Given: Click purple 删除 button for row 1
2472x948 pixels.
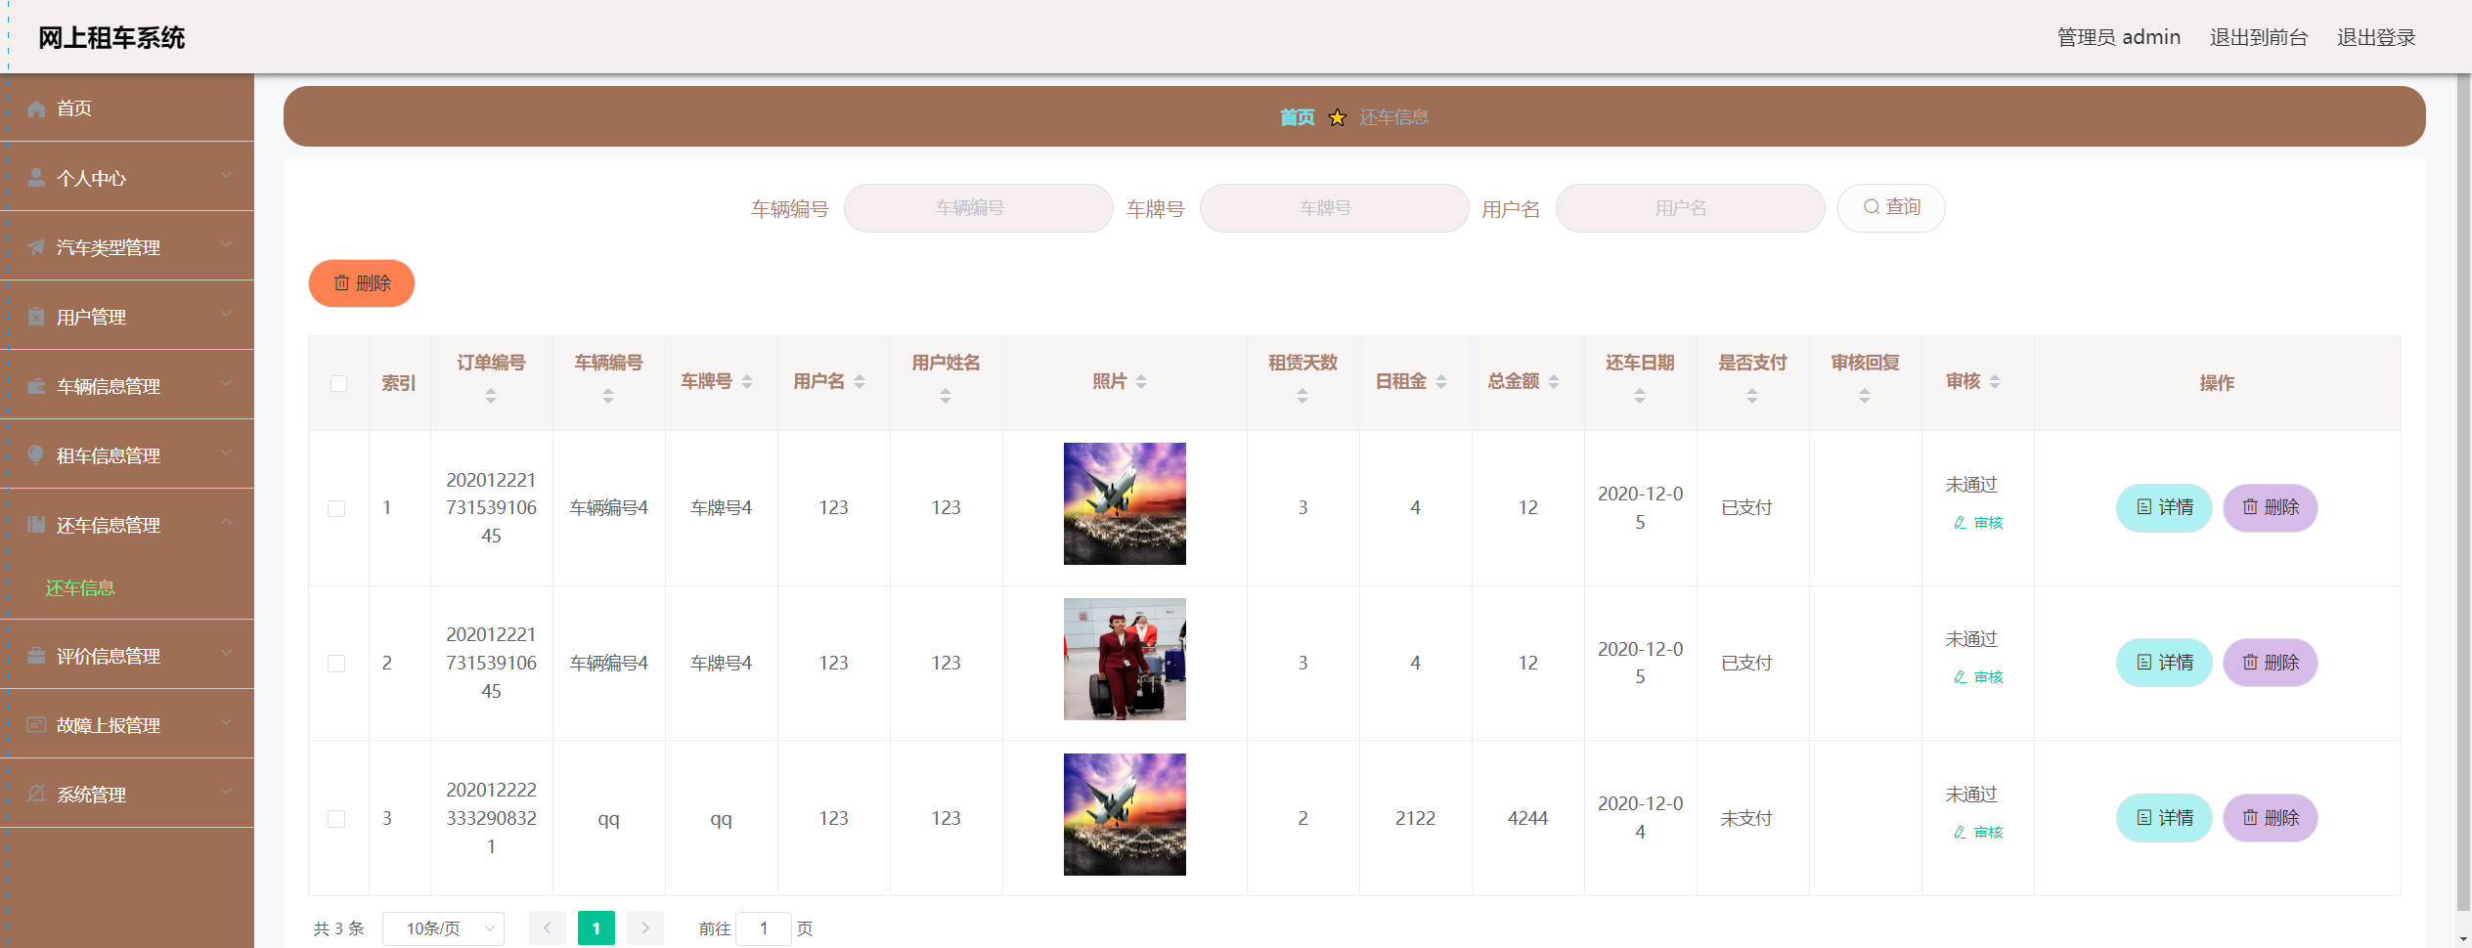Looking at the screenshot, I should (x=2271, y=507).
